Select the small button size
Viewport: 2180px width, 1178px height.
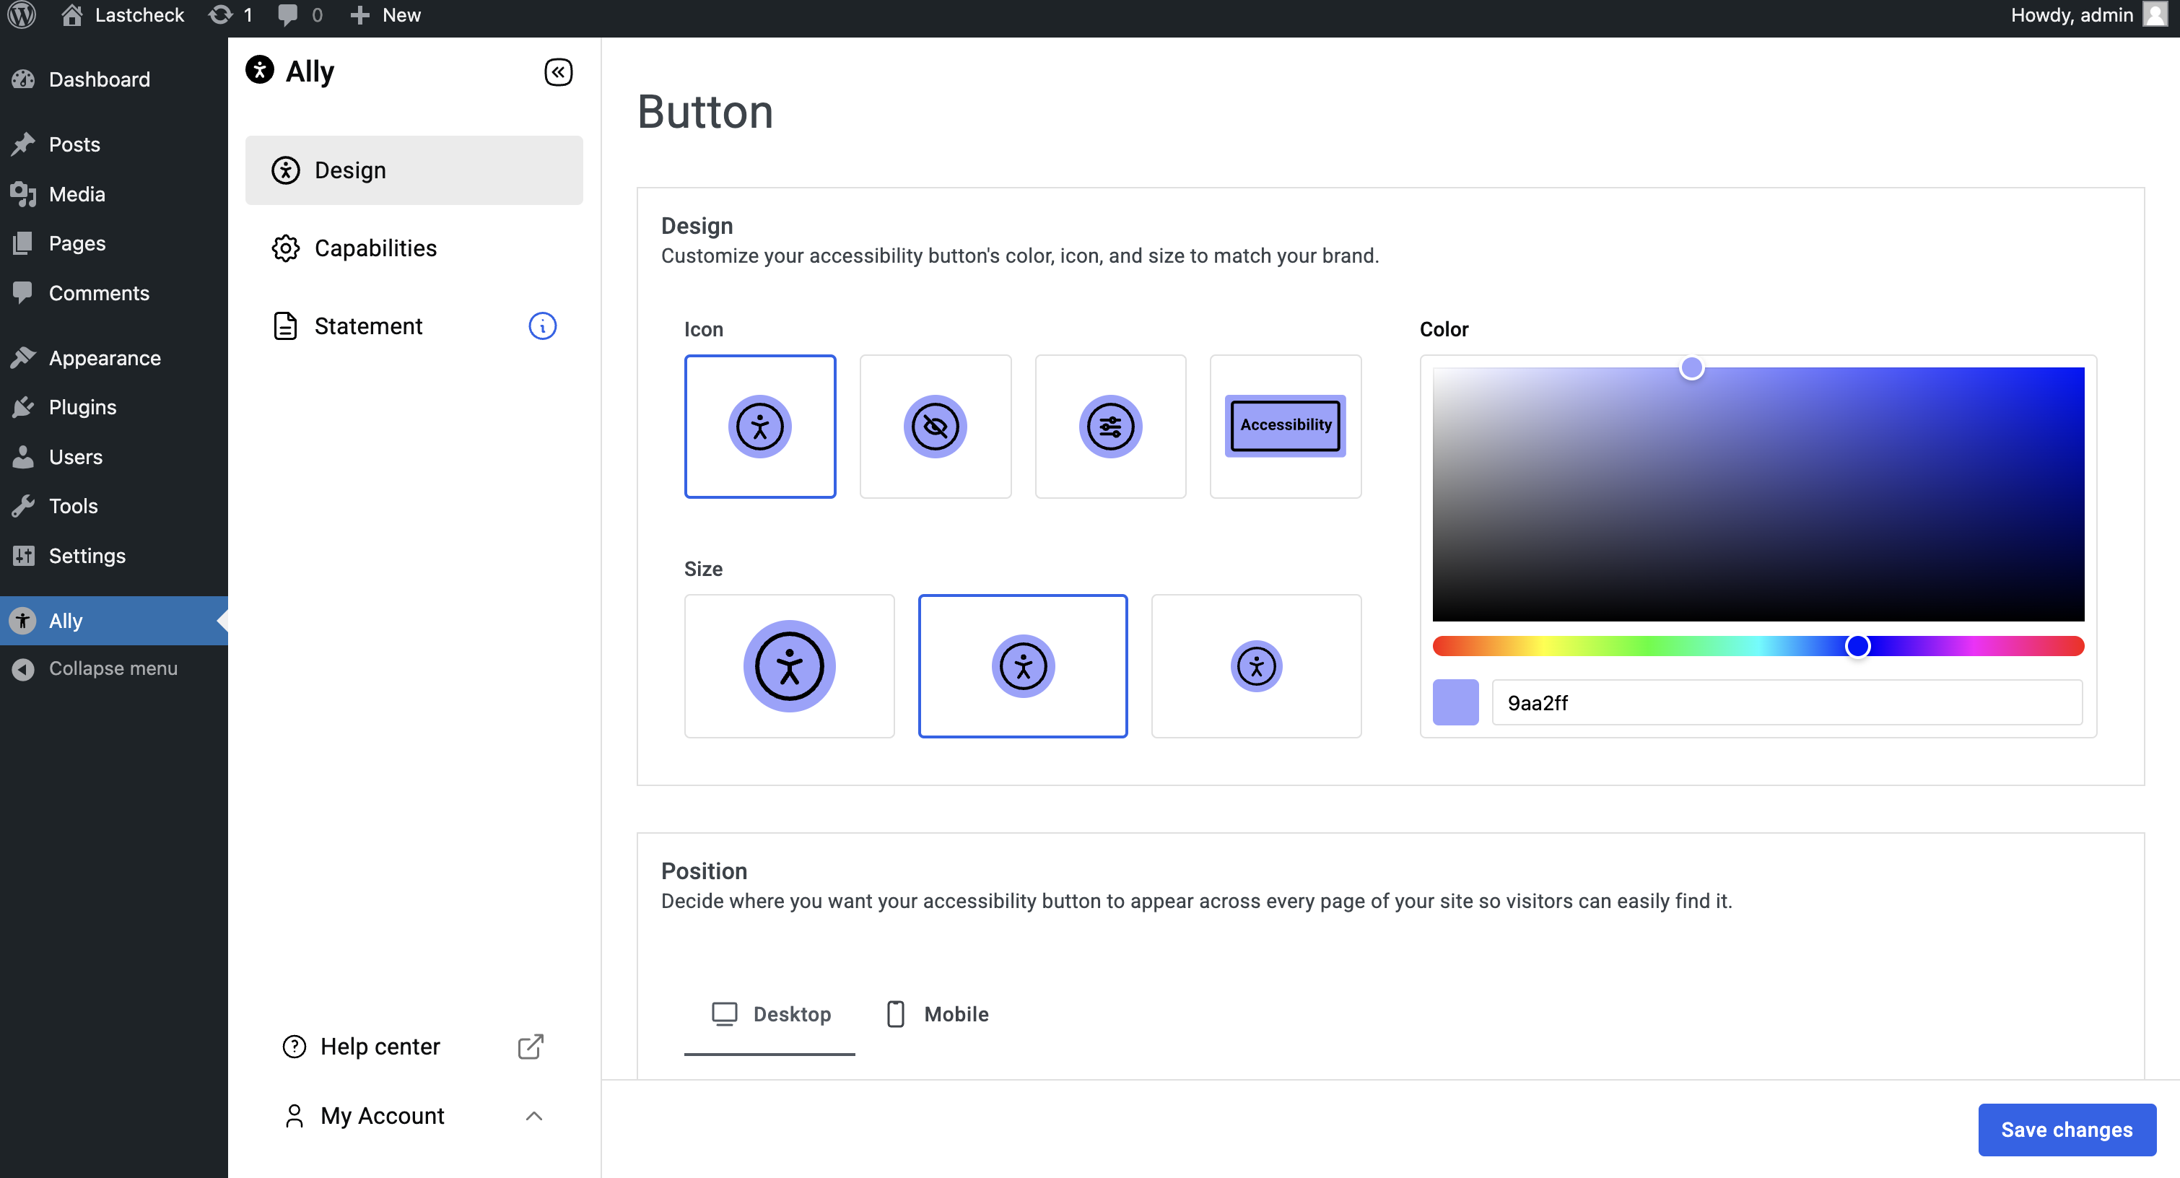pos(1255,666)
